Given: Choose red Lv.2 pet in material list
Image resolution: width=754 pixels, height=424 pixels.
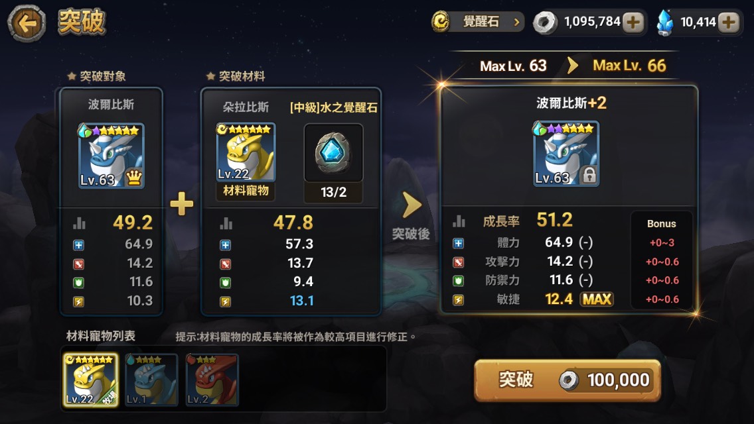Looking at the screenshot, I should pos(212,380).
